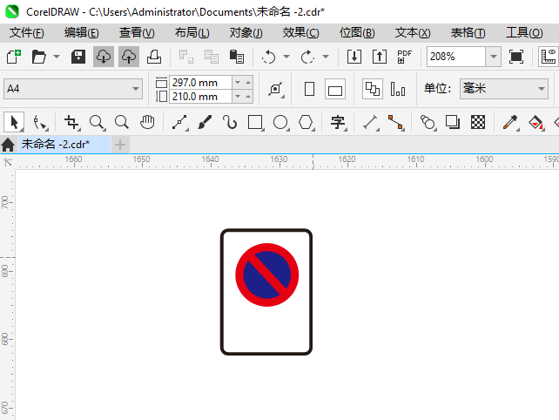Select the Shape edit tool
The width and height of the screenshot is (559, 420).
click(x=39, y=122)
